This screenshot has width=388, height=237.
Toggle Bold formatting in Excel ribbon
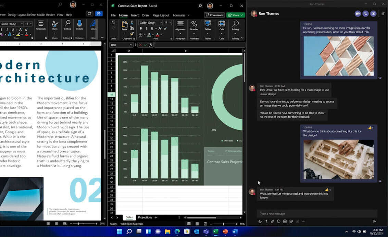point(141,29)
